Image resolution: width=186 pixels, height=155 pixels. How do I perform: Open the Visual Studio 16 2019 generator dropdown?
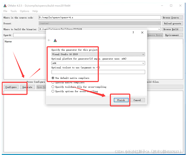pos(98,54)
